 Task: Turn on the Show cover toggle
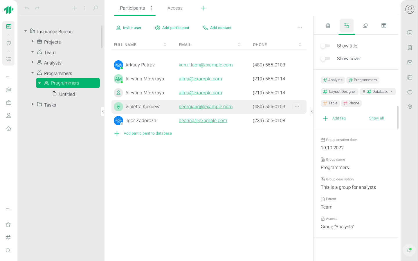[325, 59]
